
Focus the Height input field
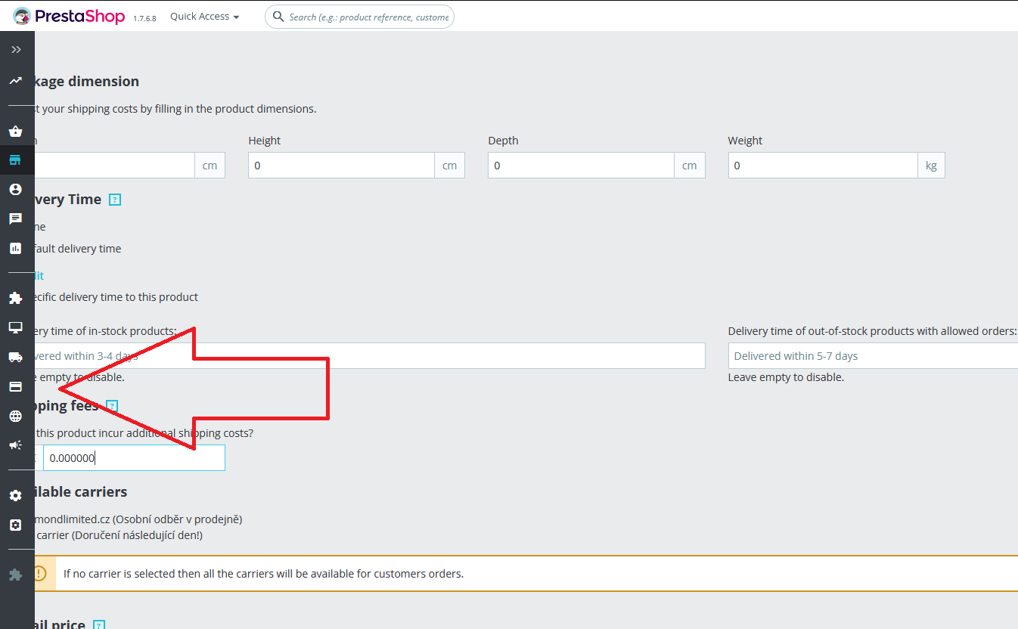[x=341, y=166]
